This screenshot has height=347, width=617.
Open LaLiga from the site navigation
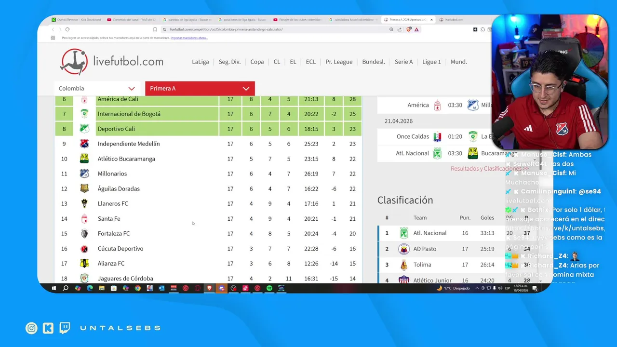(x=201, y=62)
